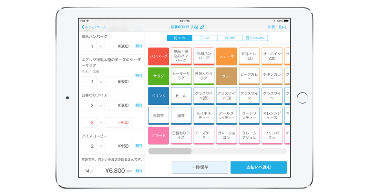This screenshot has height=196, width=369.
Task: Apply 割引 to シーザーサラダ line
Action: 138,76
